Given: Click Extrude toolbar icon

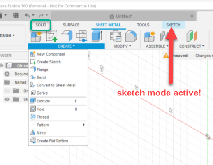Looking at the screenshot, I should tap(97, 36).
